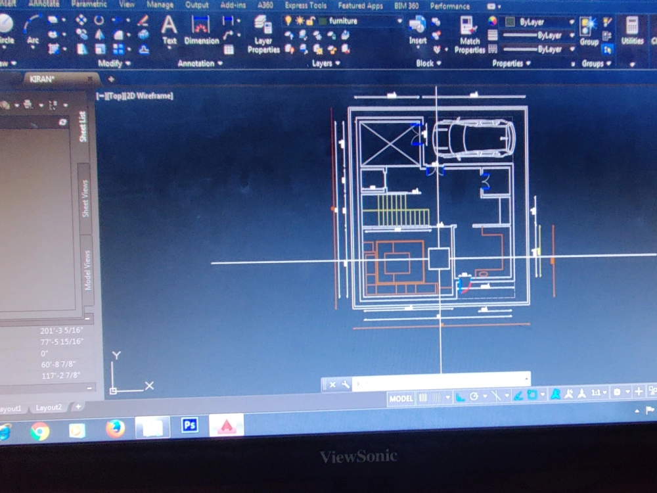Insert a Table from Annotation panel
This screenshot has width=657, height=493.
tap(229, 49)
